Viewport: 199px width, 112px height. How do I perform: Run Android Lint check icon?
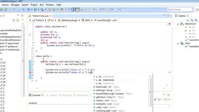11,10
